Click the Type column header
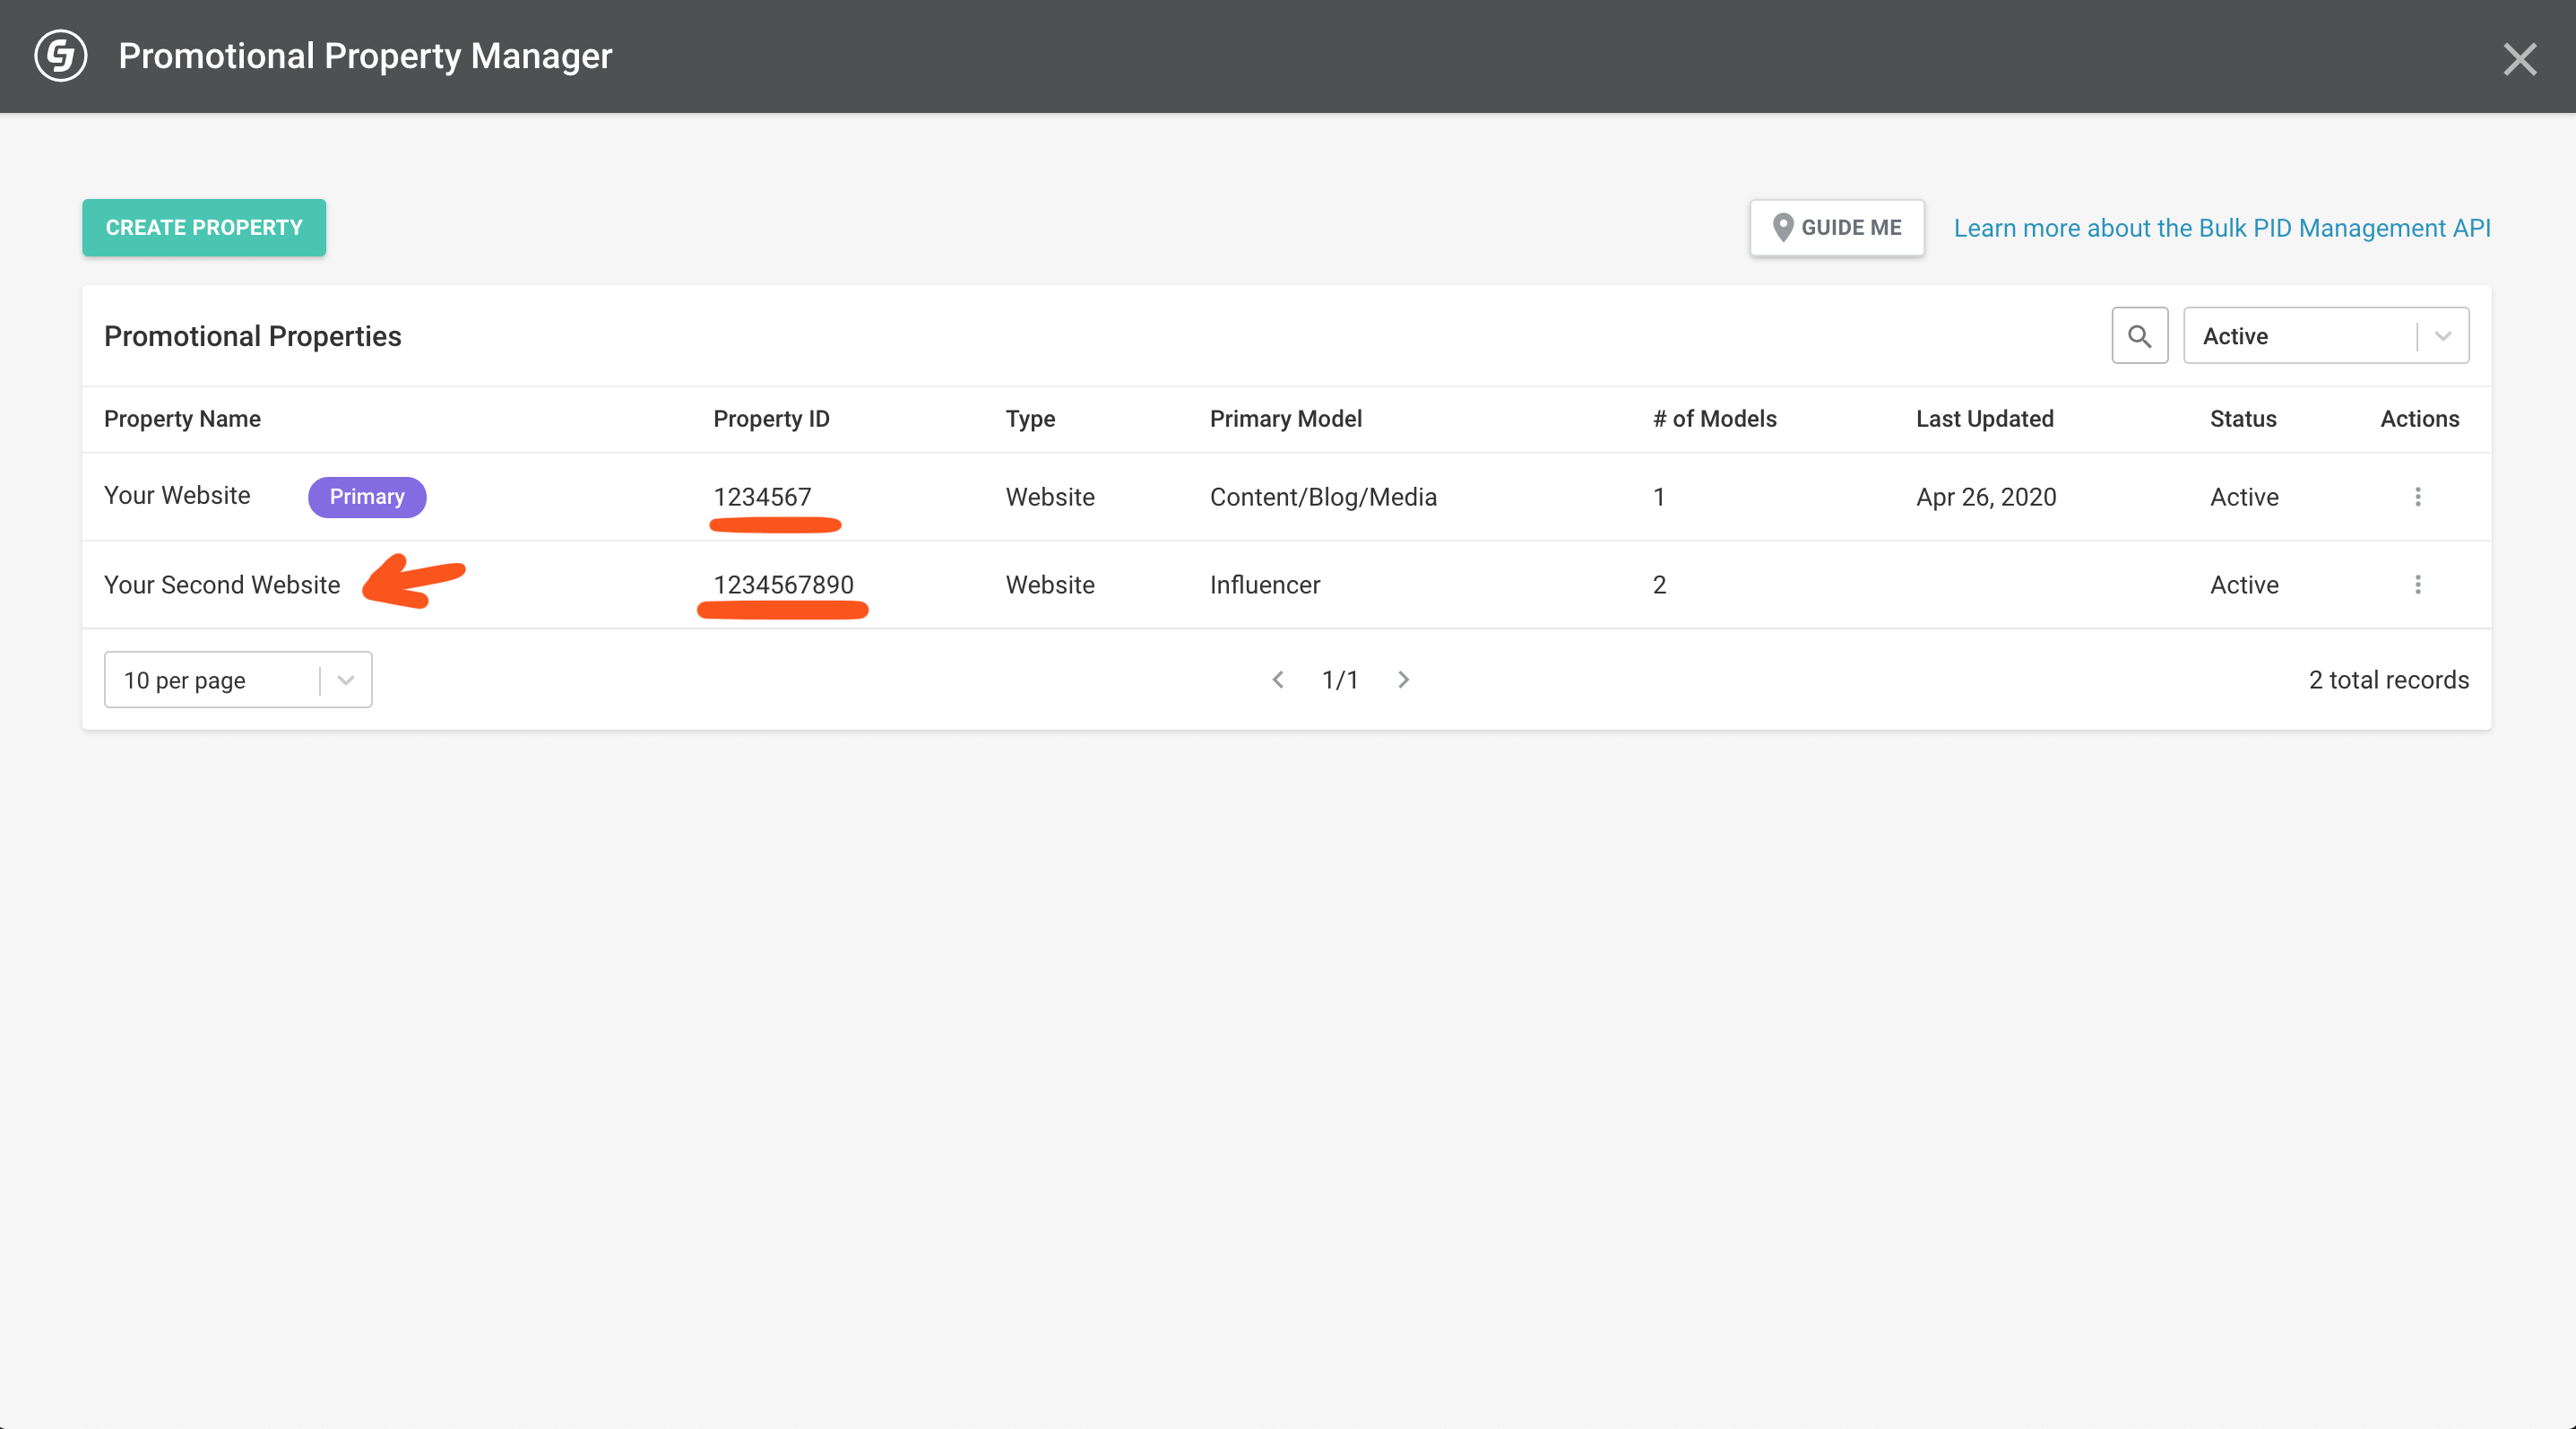 point(1030,419)
